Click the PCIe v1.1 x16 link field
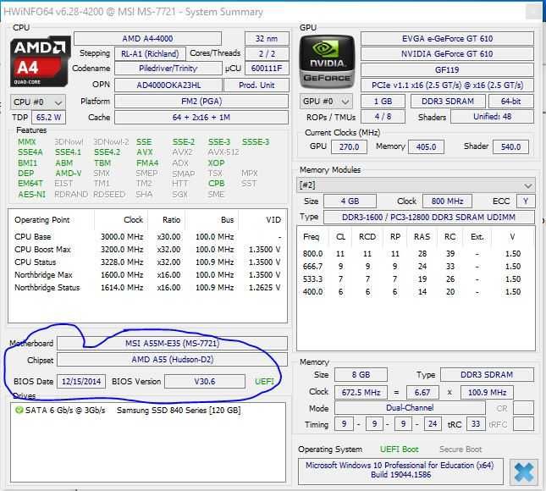The width and height of the screenshot is (546, 491). [x=447, y=86]
